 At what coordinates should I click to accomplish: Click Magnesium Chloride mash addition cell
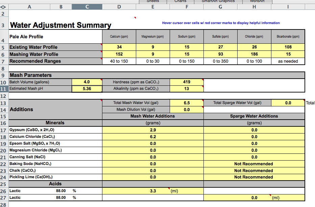153,150
